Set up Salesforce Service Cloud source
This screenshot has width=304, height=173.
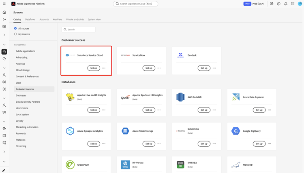(x=94, y=68)
